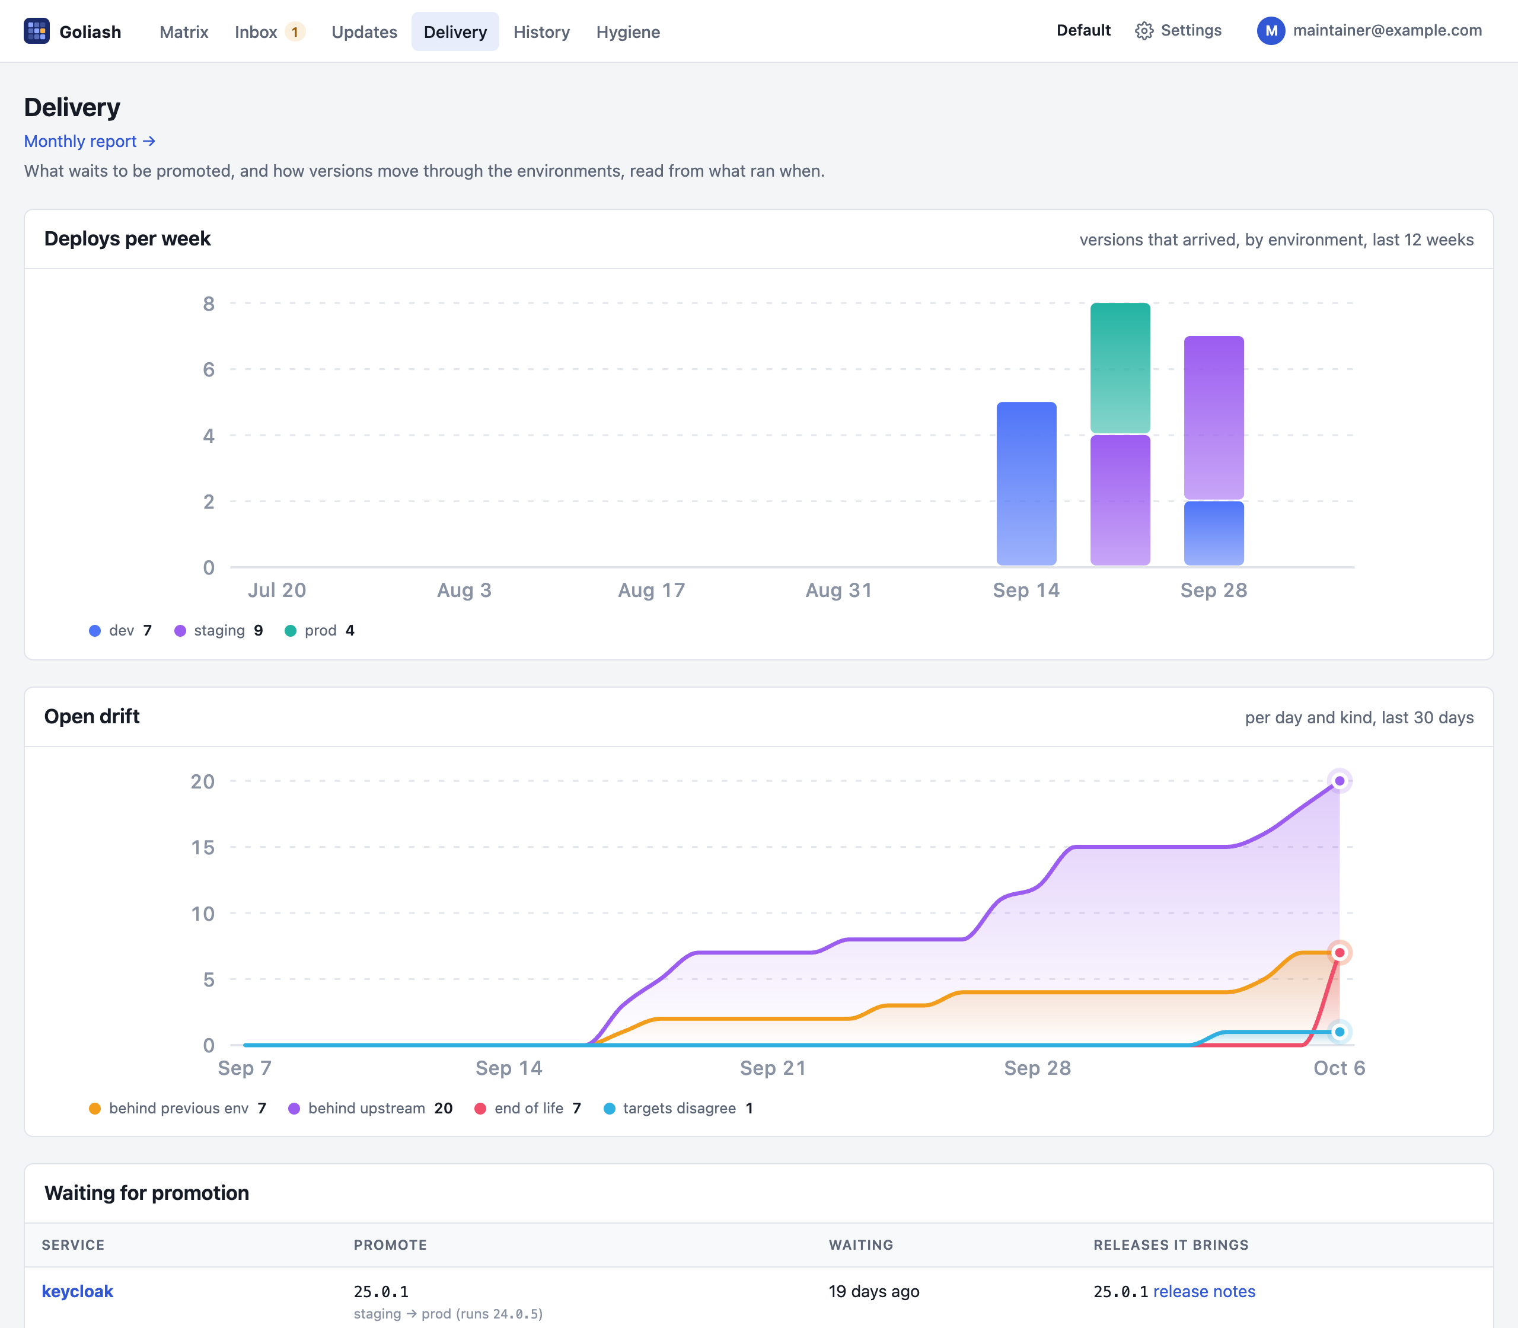1518x1328 pixels.
Task: Open the Hygiene tab
Action: (628, 32)
